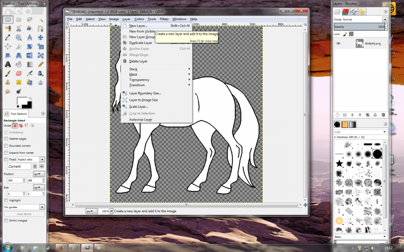Click Scale Layer... menu entry
Viewport: 404px width, 252px height.
click(x=157, y=107)
